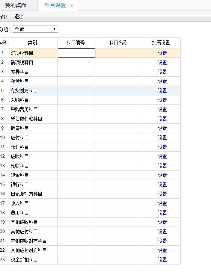This screenshot has width=211, height=272.
Task: Open the 分组 dropdown showing 全部
Action: click(35, 29)
